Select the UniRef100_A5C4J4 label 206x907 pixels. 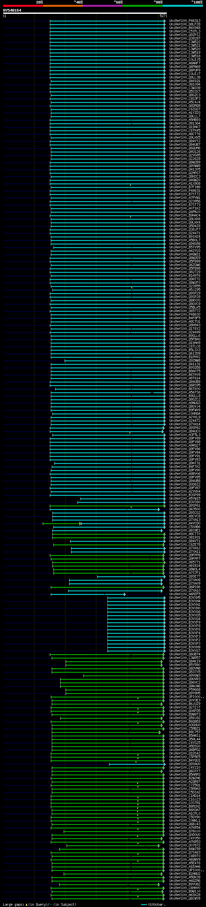184,102
